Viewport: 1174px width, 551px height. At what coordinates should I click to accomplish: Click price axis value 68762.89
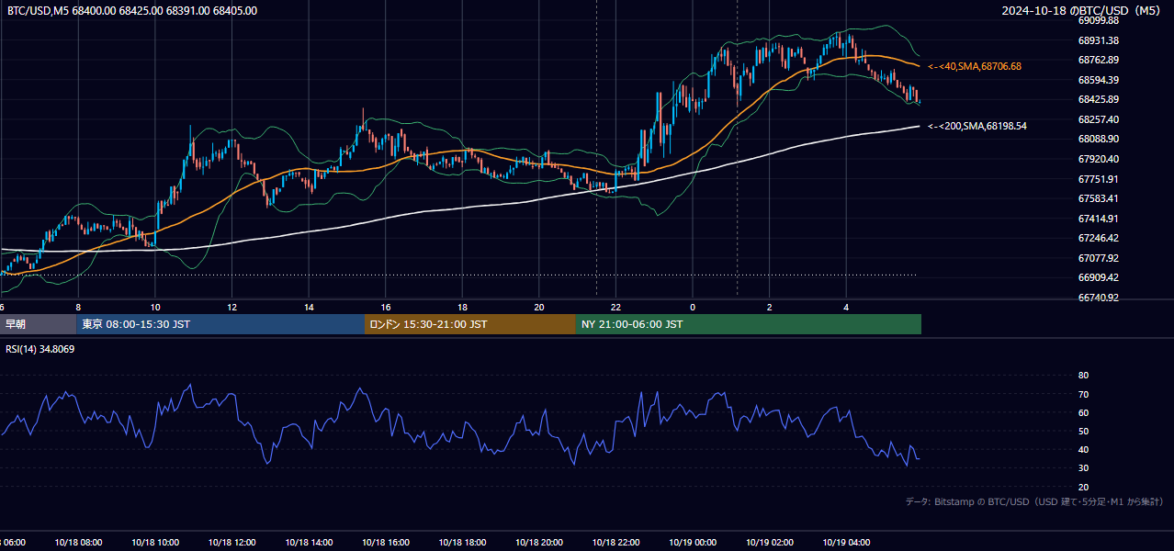[1098, 60]
